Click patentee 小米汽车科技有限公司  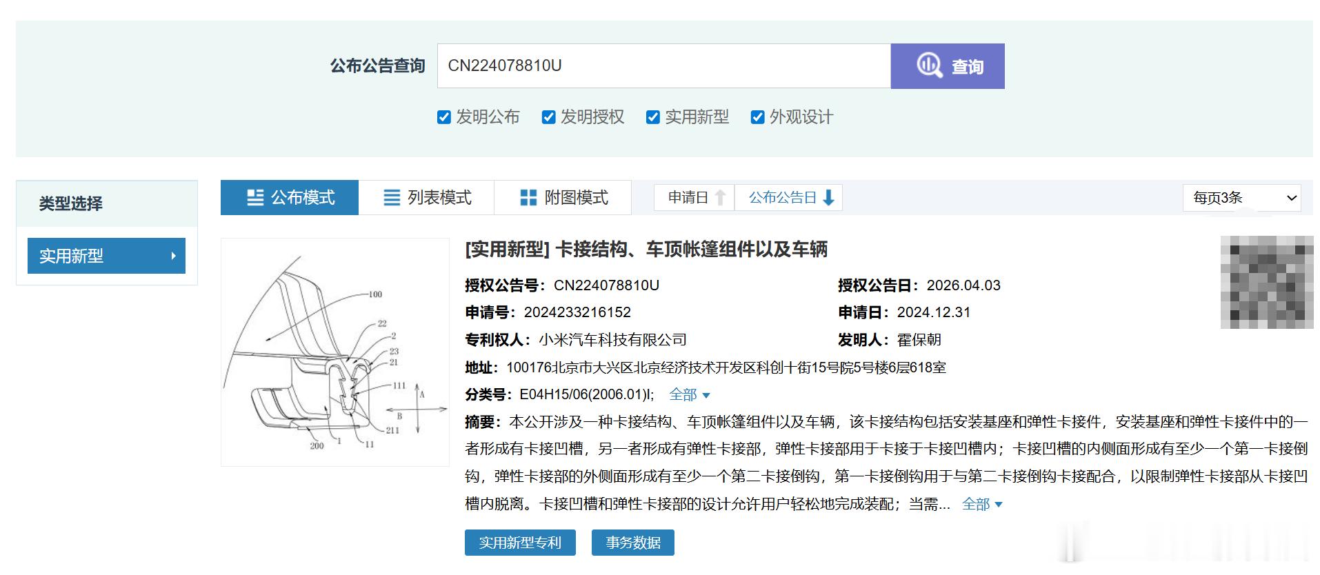612,340
